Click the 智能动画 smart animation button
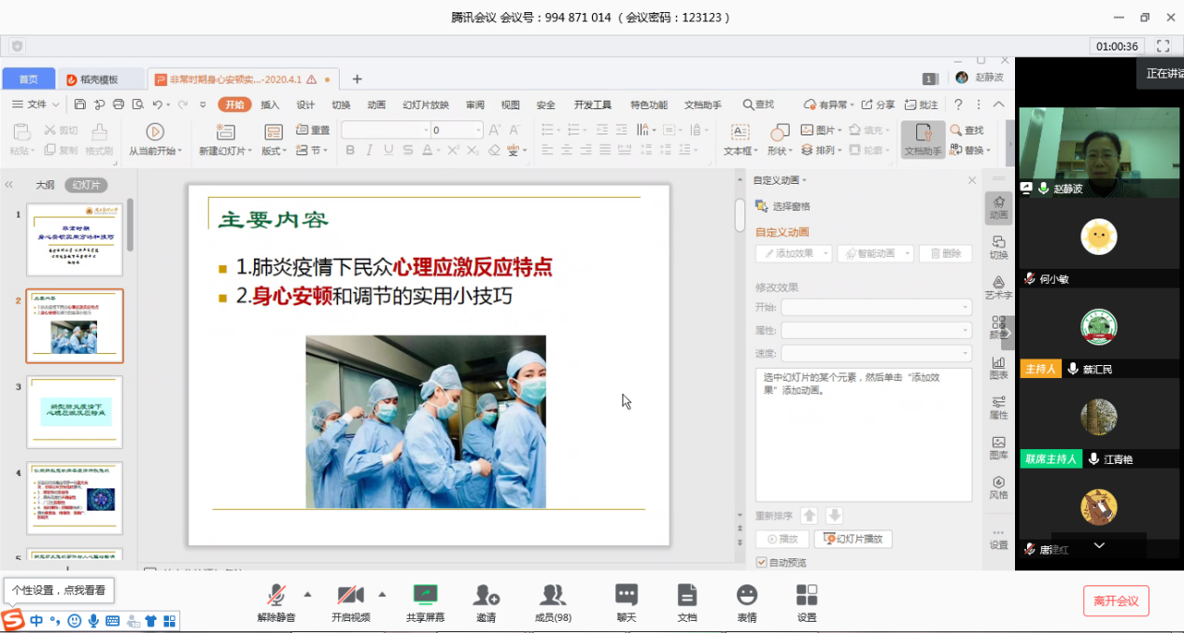 [875, 253]
